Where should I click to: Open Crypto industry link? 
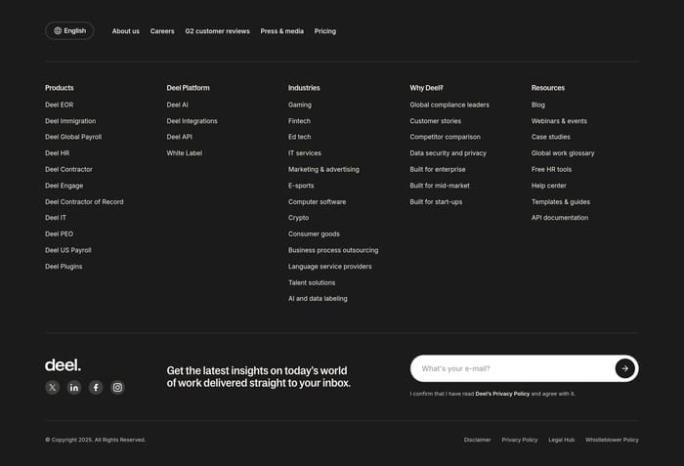point(298,218)
